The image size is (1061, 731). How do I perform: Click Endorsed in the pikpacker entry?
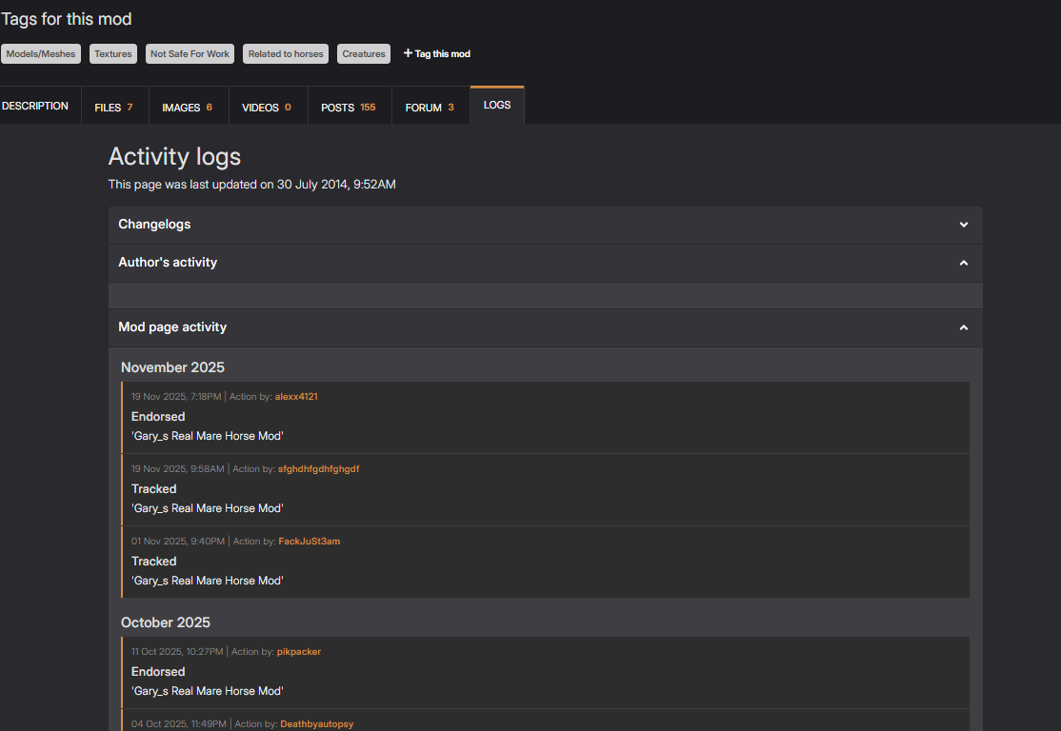(158, 671)
